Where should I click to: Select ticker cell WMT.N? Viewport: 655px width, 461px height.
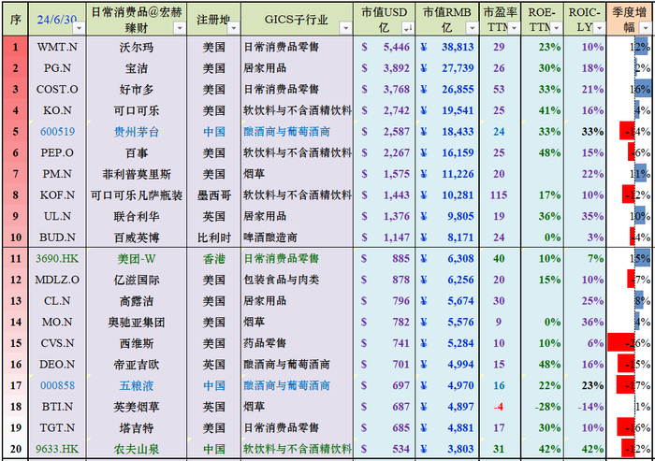pos(57,47)
